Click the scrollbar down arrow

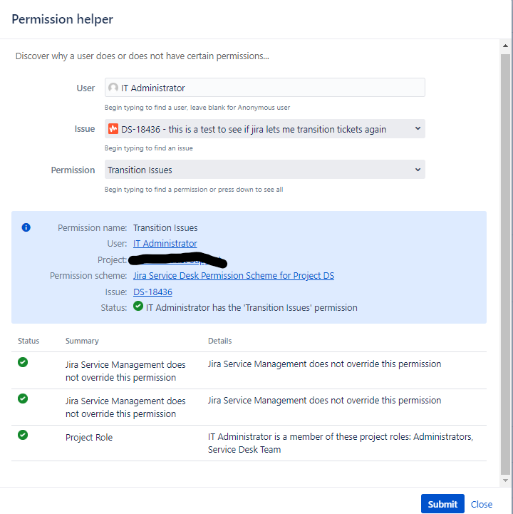[x=505, y=480]
